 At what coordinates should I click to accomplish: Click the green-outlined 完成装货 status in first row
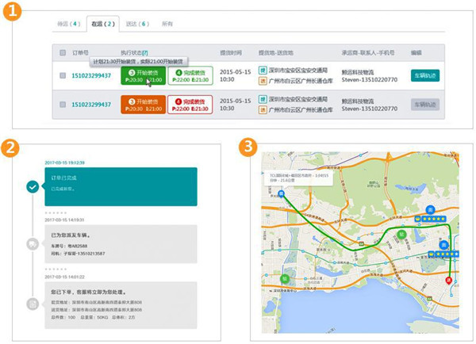189,75
